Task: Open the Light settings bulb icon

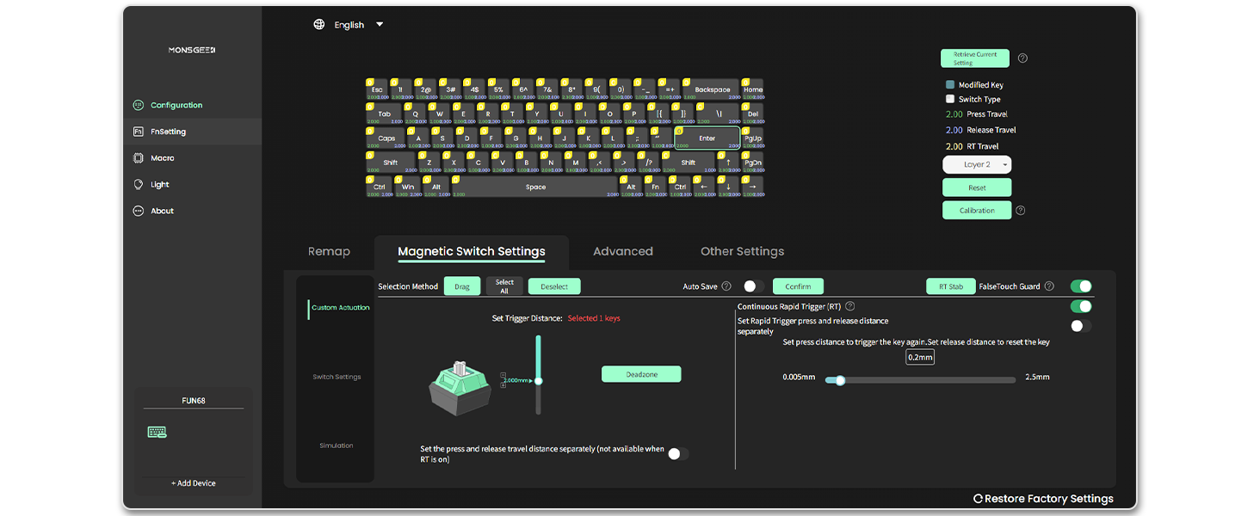Action: click(x=138, y=185)
